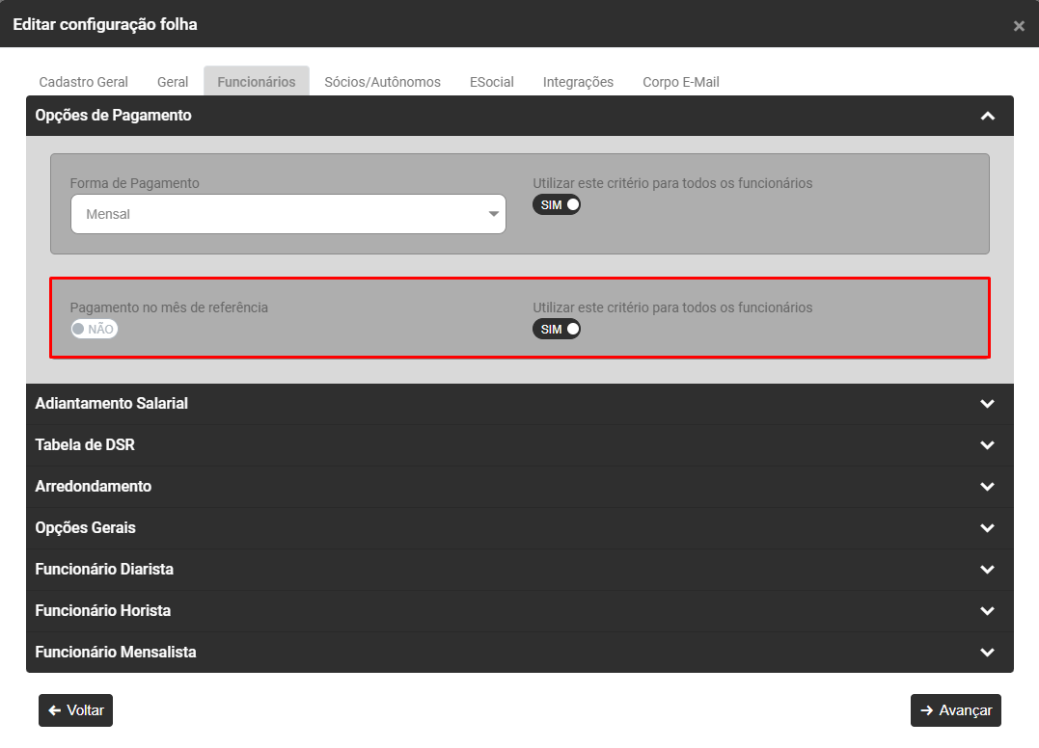Expand the Adiantamento Salarial section
Image resolution: width=1039 pixels, height=748 pixels.
click(519, 404)
